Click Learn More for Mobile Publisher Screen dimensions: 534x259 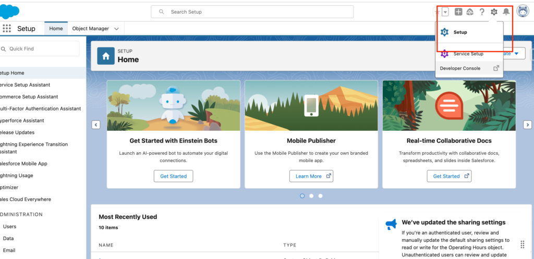click(x=311, y=176)
